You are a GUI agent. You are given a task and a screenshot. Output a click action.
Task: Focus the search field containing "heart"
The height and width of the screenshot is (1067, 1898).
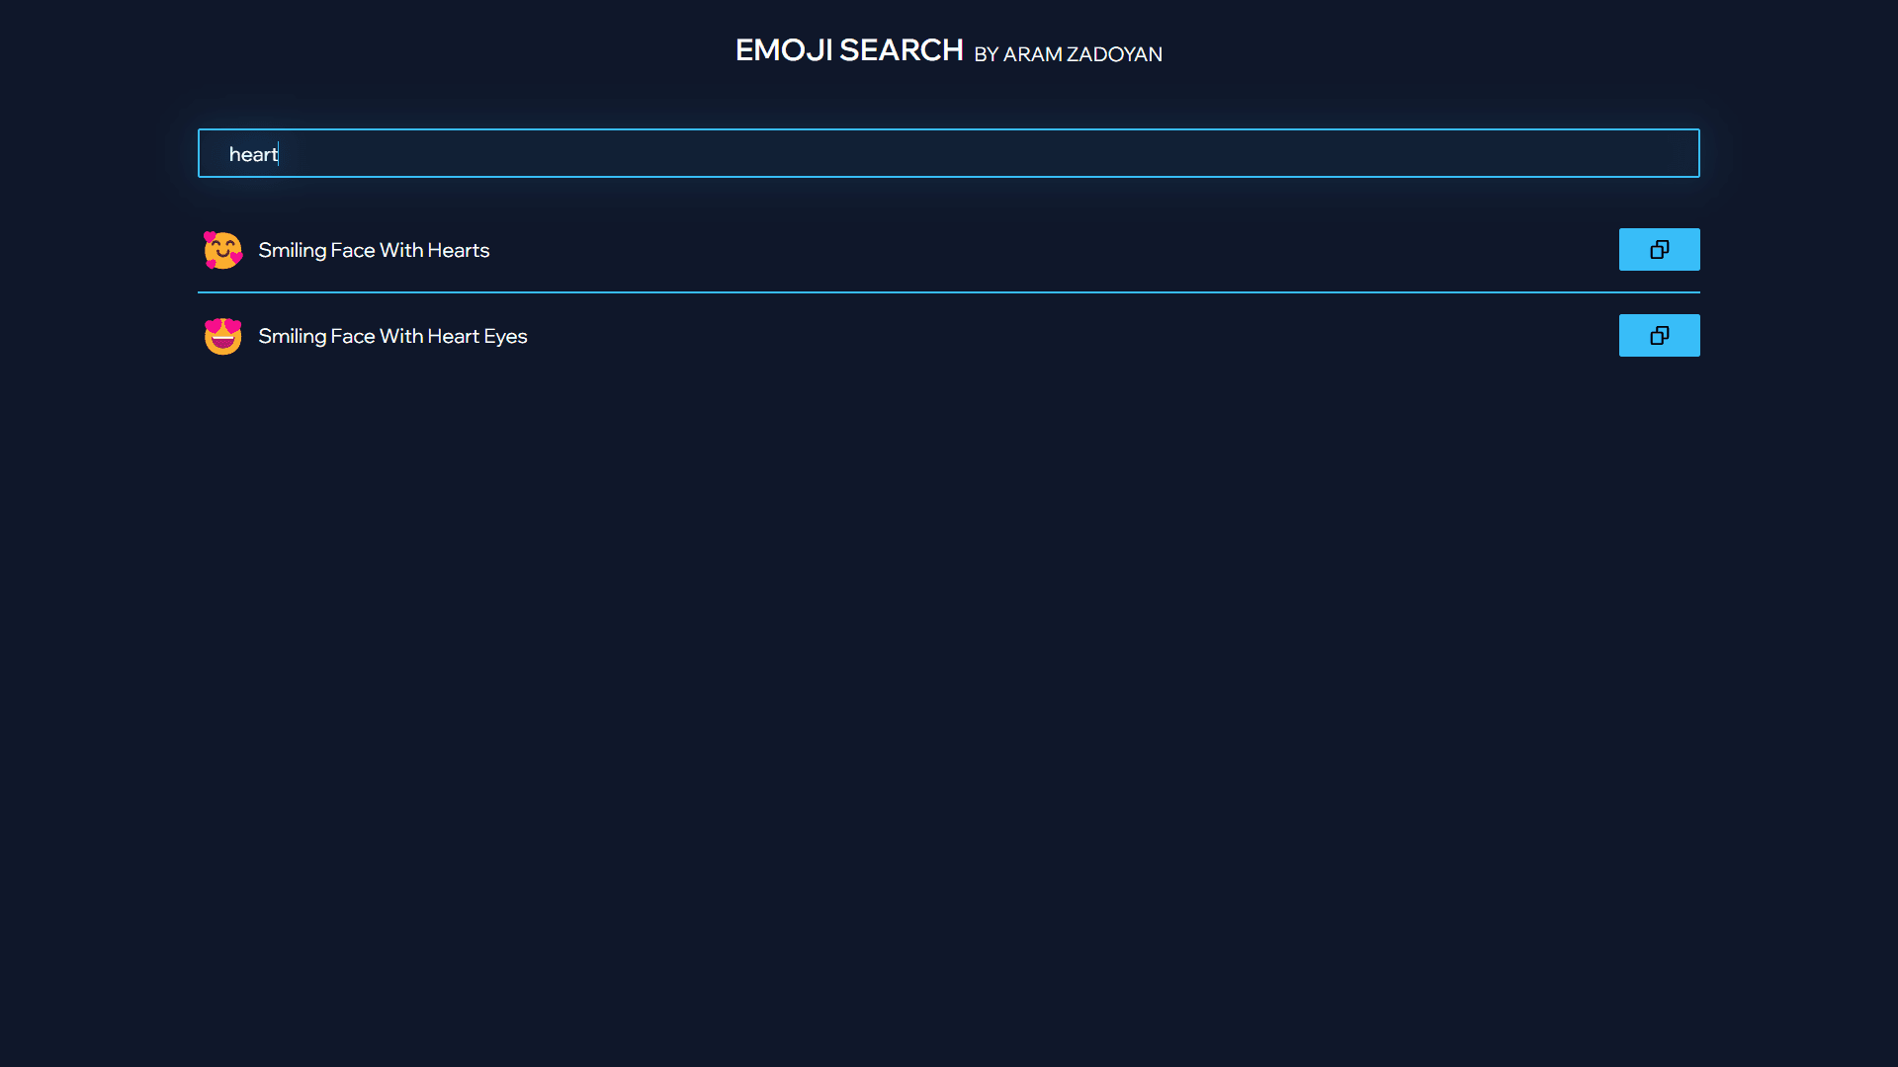949,153
